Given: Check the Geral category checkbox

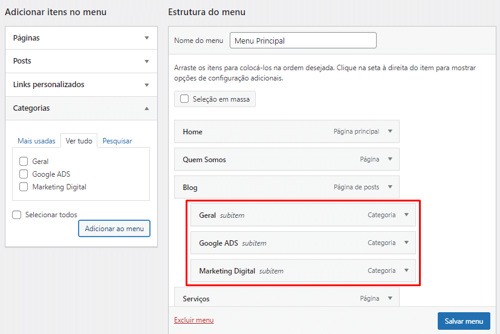Looking at the screenshot, I should click(24, 162).
